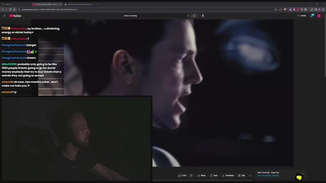Download the video

point(228,175)
